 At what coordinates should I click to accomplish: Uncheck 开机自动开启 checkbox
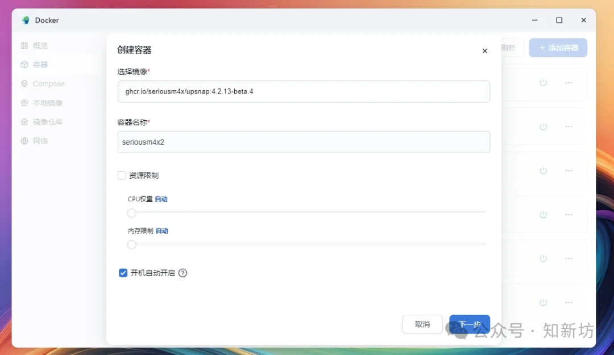click(123, 273)
